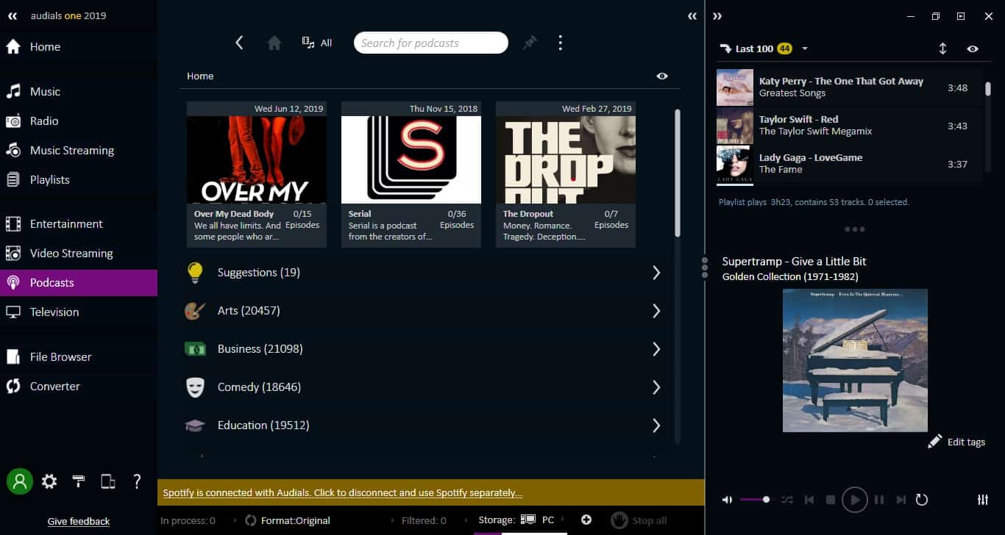Open Playlists in the sidebar
Viewport: 1005px width, 535px height.
pos(79,180)
